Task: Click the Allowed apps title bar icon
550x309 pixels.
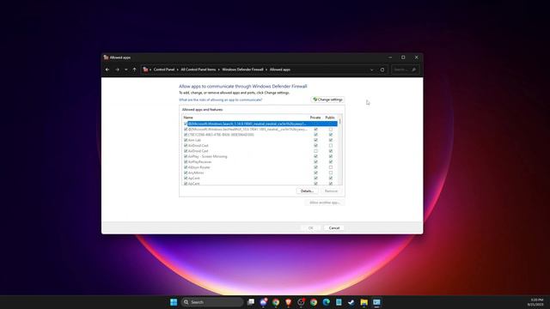Action: pyautogui.click(x=106, y=58)
